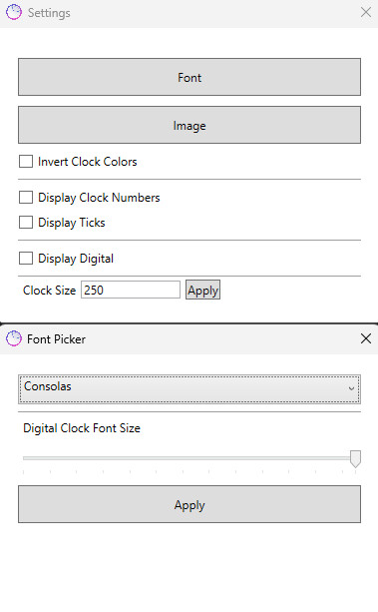Click the clock icon in Settings title bar
This screenshot has width=378, height=612.
(14, 12)
